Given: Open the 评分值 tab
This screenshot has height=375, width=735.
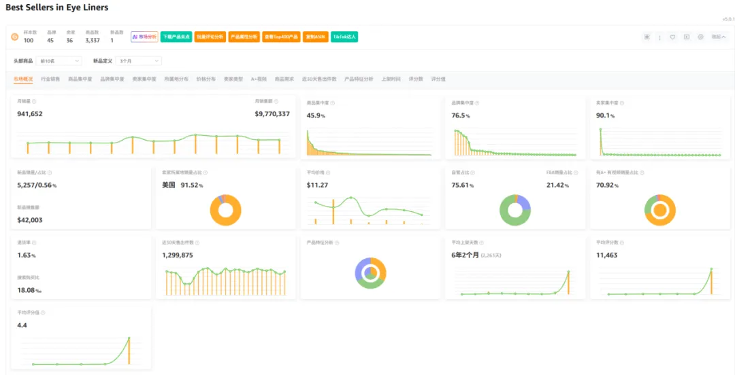Looking at the screenshot, I should [438, 79].
